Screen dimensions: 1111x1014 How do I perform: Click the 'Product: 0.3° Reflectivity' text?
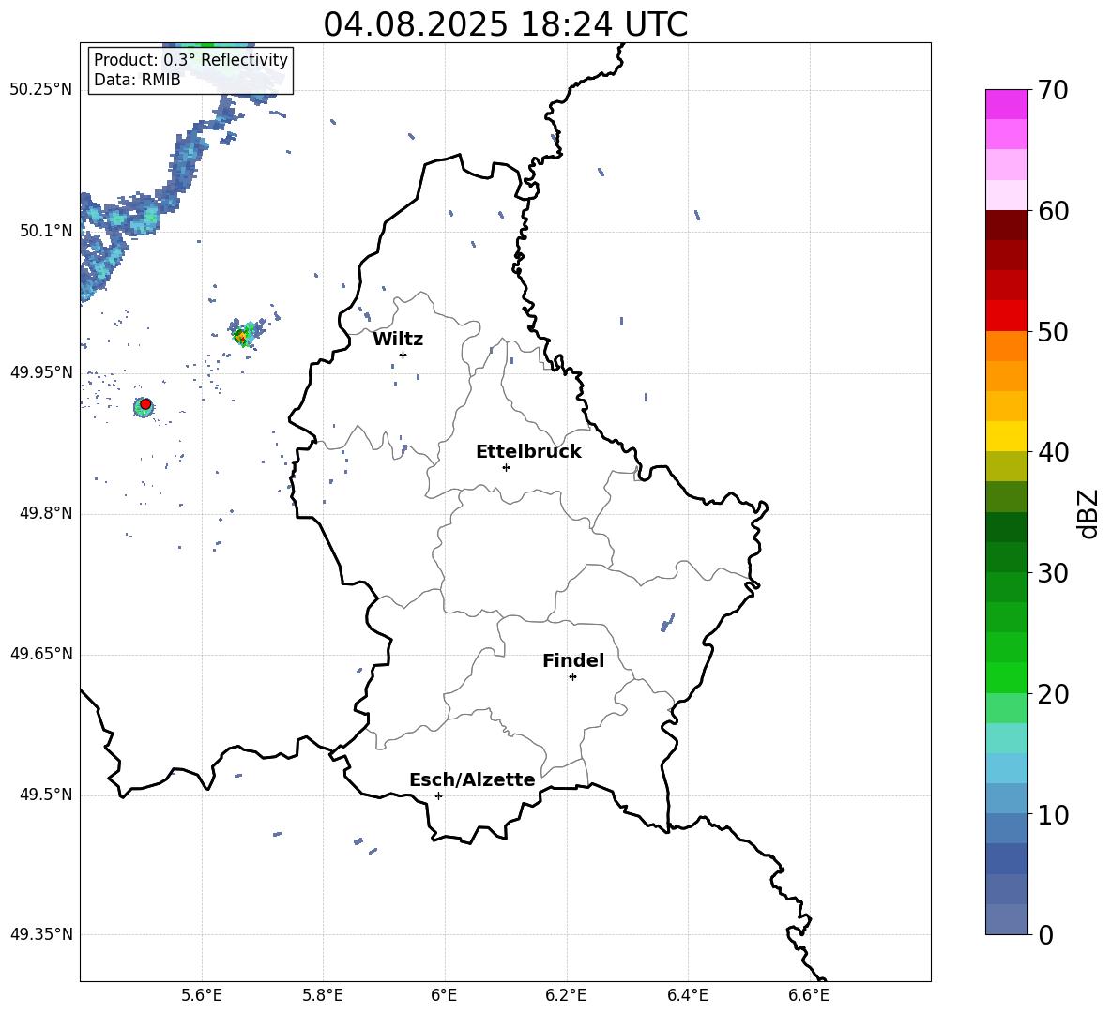pyautogui.click(x=190, y=60)
